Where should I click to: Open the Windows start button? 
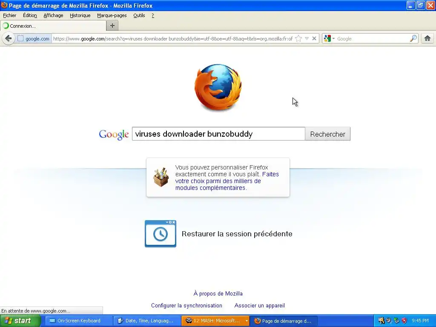[20, 321]
